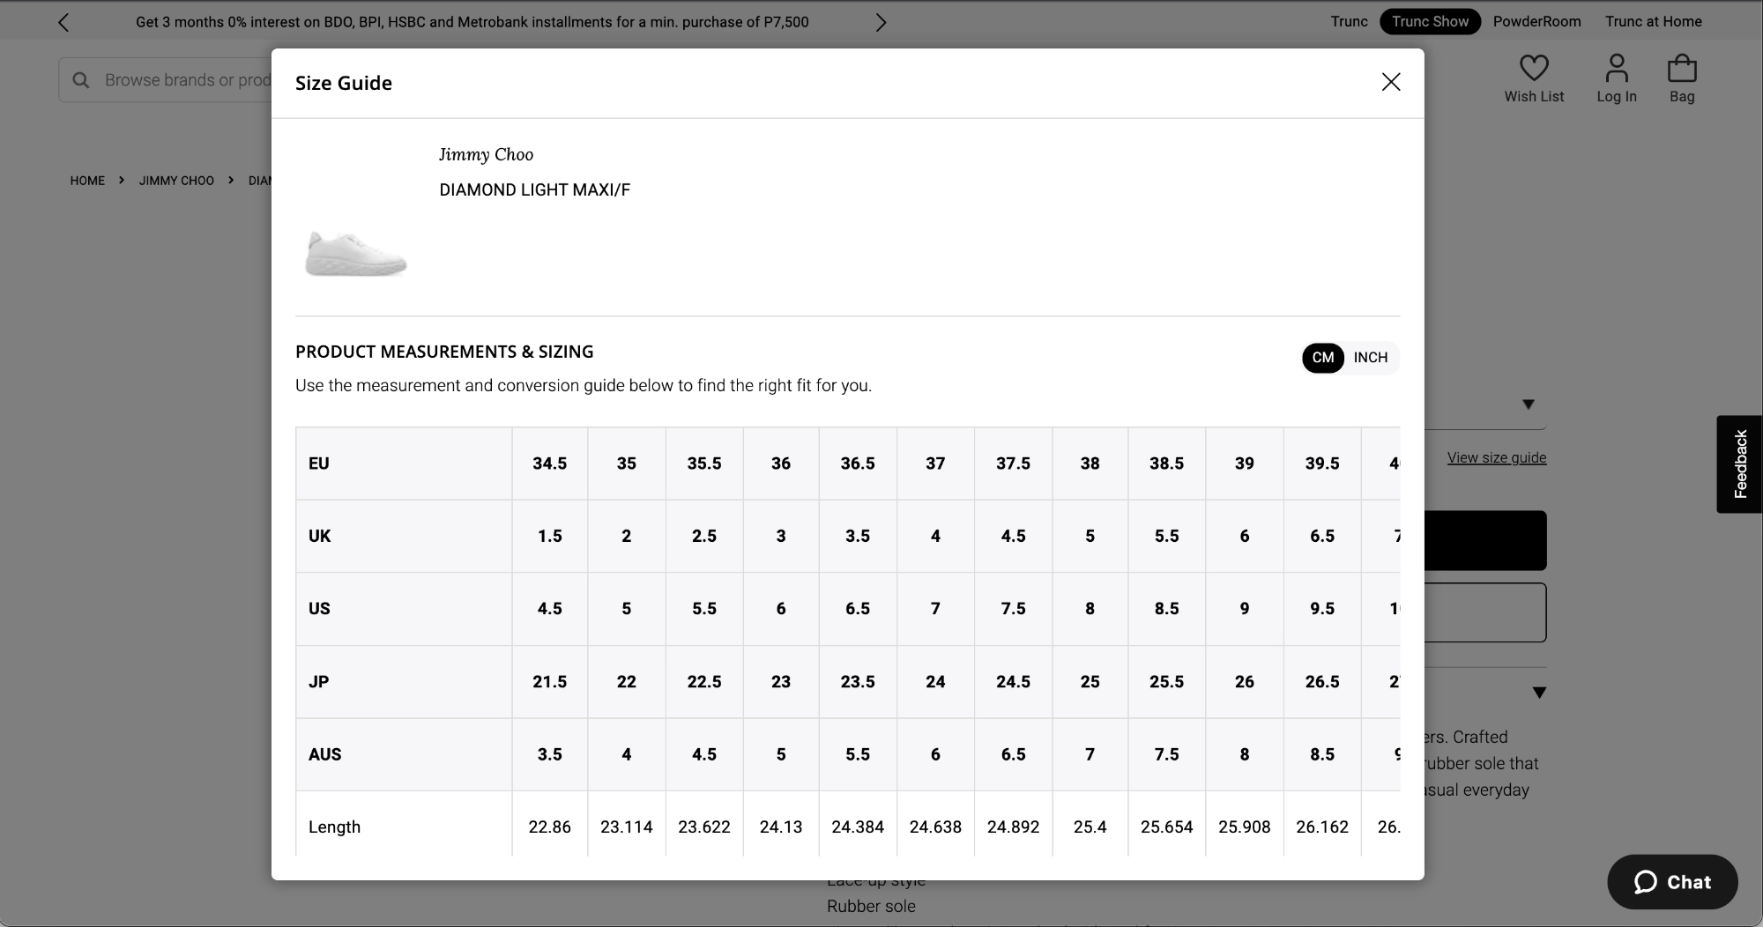The width and height of the screenshot is (1763, 927).
Task: Click length value 23.622
Action: coord(704,827)
